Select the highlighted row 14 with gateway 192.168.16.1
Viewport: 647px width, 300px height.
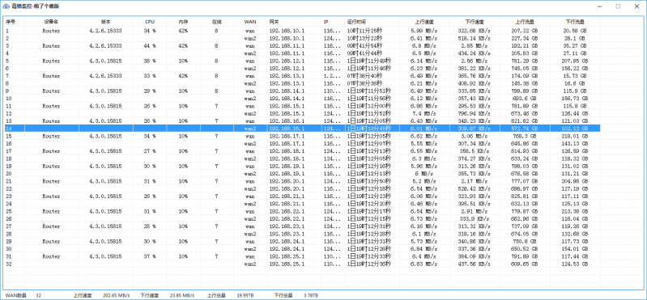point(302,129)
